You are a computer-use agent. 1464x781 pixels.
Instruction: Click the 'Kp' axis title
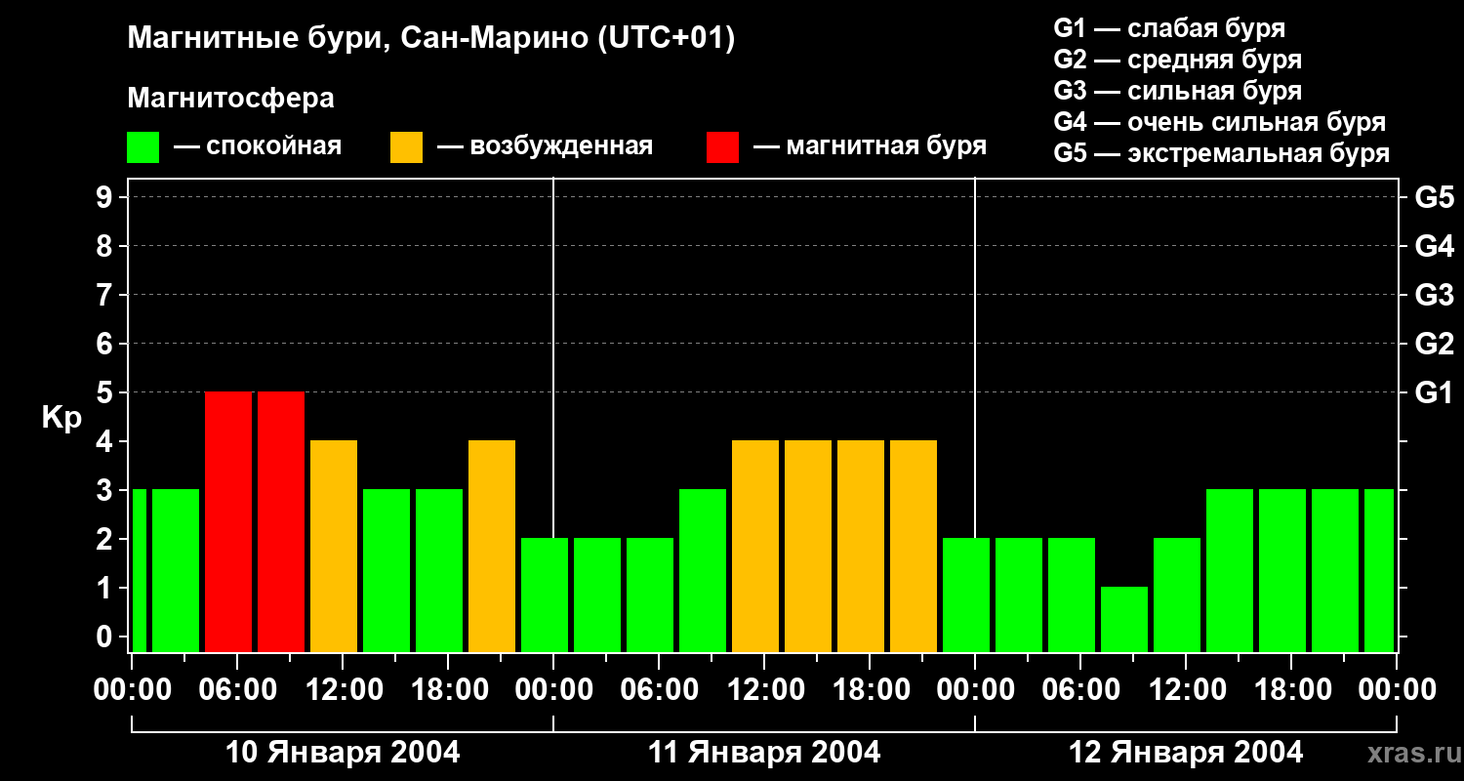coord(61,418)
